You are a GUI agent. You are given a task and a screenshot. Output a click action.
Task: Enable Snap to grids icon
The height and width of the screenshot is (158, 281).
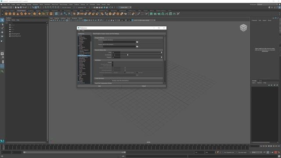(x=46, y=7)
